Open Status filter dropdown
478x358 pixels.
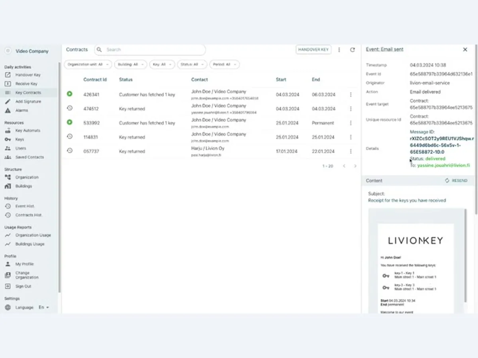point(192,64)
